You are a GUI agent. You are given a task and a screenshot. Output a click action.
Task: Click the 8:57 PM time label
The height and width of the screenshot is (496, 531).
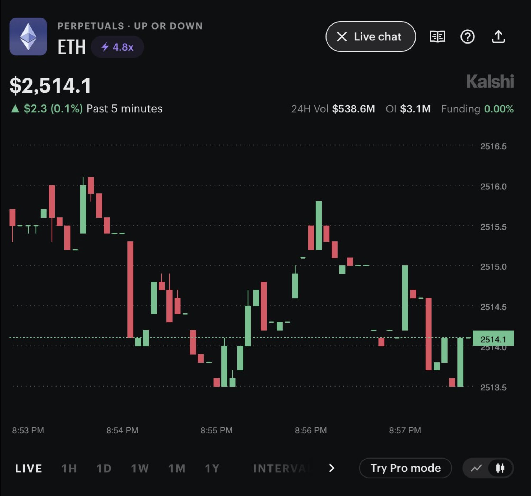point(405,430)
